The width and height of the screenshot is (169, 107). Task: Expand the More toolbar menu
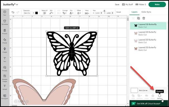[x=119, y=12]
